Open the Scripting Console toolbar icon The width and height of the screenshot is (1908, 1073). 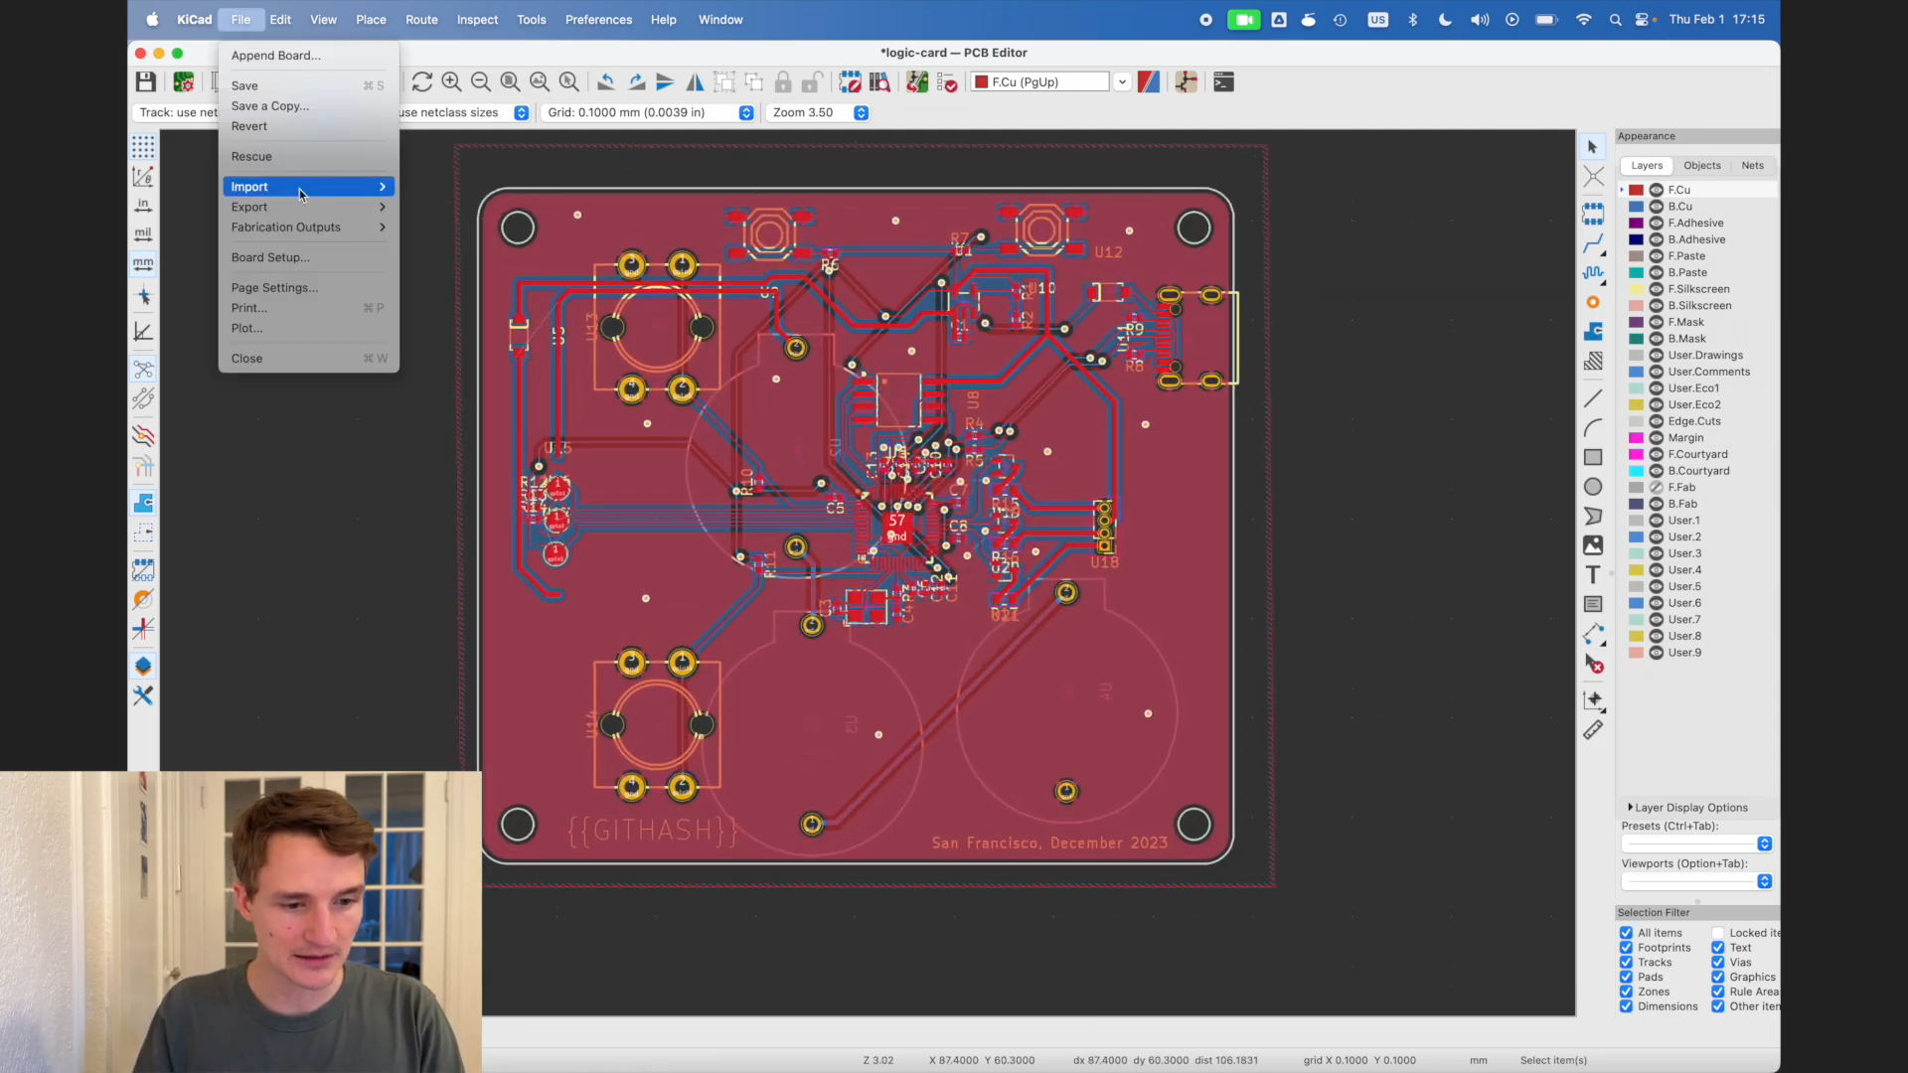[x=1224, y=82]
